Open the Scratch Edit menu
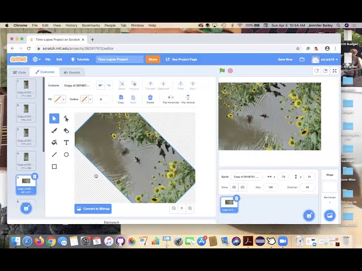Viewport: 362px width, 271px height. pyautogui.click(x=59, y=59)
